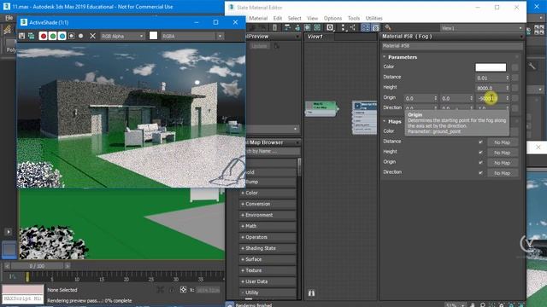Click the green Map node in View1

click(x=321, y=108)
